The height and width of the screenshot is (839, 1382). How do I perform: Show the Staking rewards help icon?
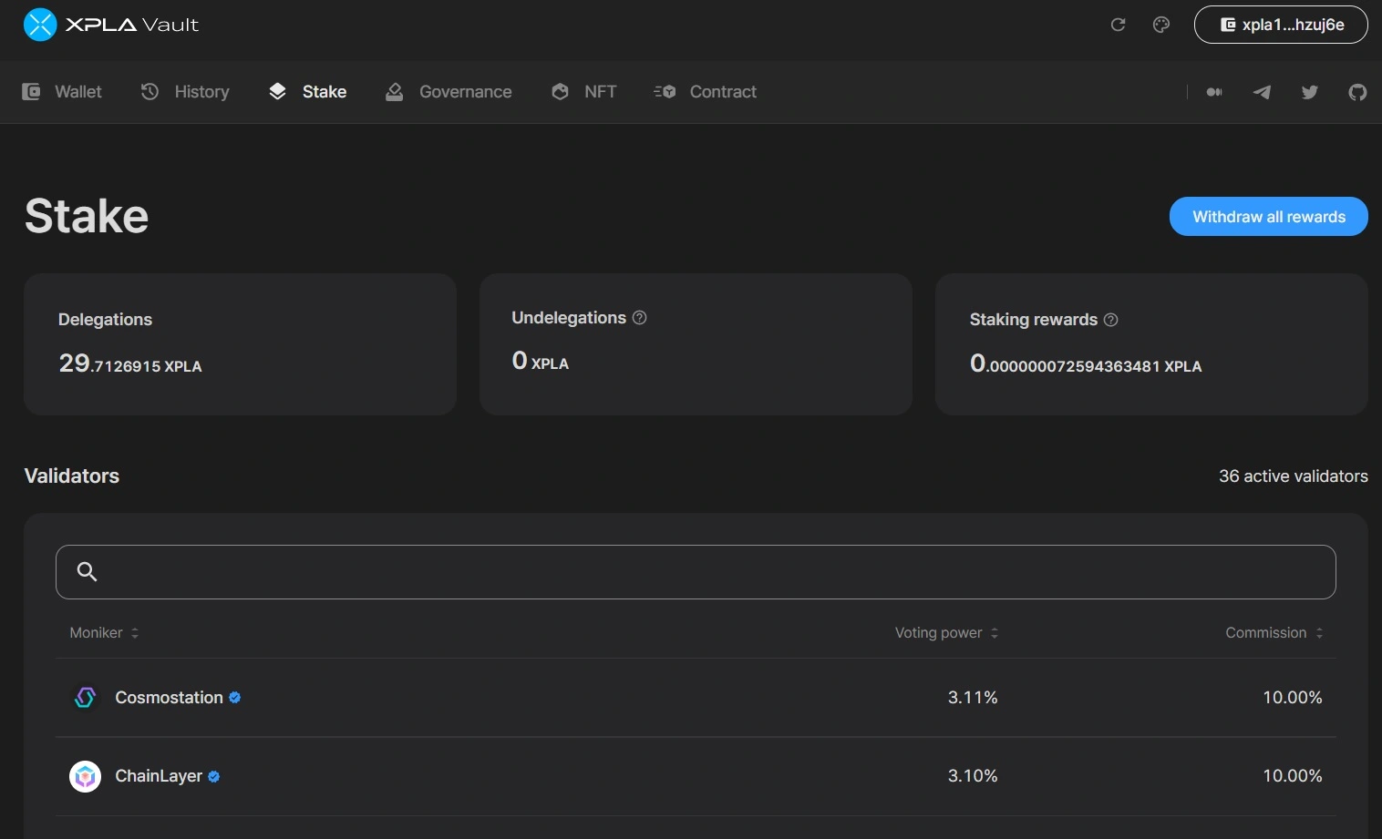(1110, 320)
